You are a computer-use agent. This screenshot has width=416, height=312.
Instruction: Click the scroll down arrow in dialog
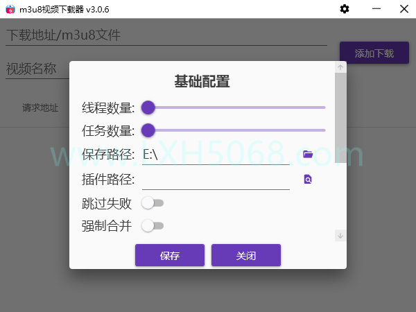click(340, 236)
